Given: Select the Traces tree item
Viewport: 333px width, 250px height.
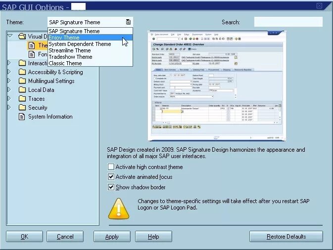Looking at the screenshot, I should pyautogui.click(x=37, y=99).
